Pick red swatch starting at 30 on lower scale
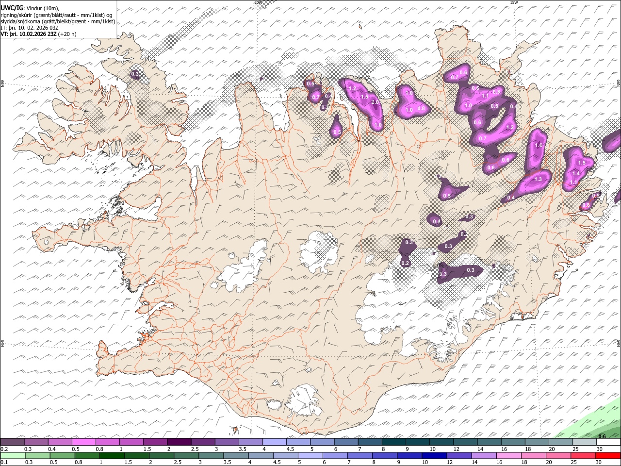Viewport: 621px width, 466px height. click(608, 456)
